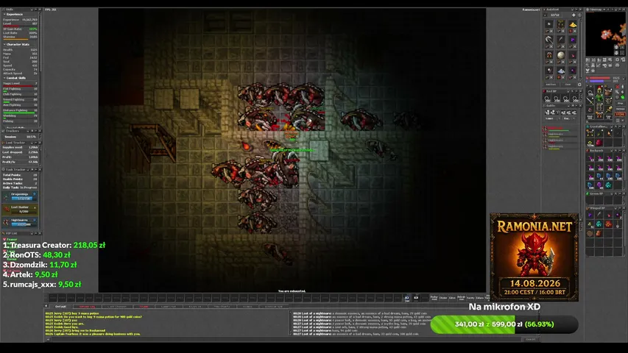Click the Red BP container header
The image size is (628, 353).
coord(562,91)
